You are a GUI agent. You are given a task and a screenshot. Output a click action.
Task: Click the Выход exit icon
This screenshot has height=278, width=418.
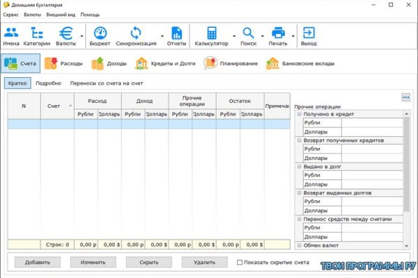pos(308,33)
